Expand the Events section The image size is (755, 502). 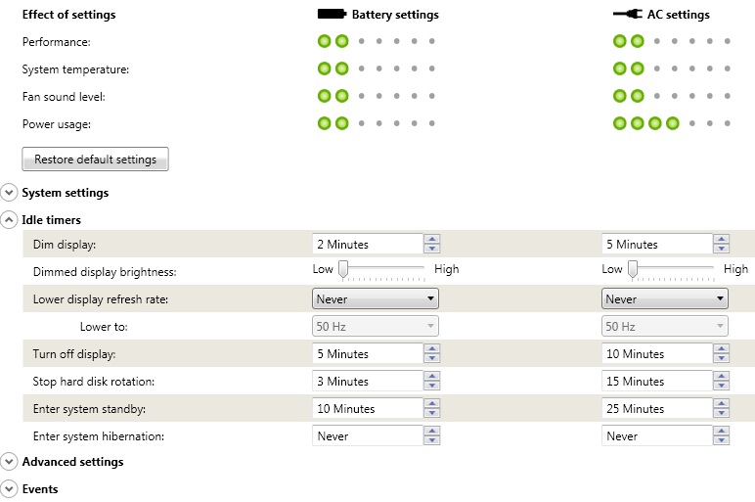click(x=10, y=489)
